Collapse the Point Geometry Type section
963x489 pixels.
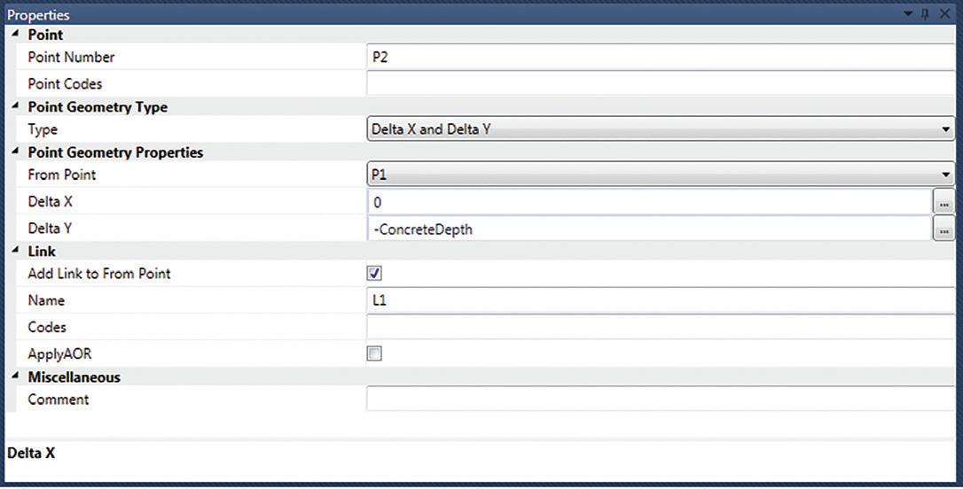[x=15, y=106]
